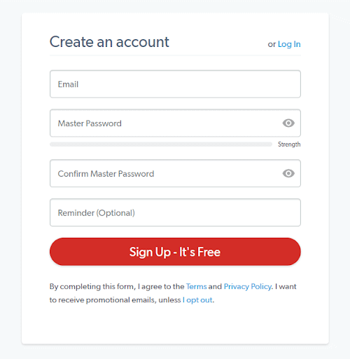The image size is (350, 359).
Task: View the Privacy Policy link
Action: point(248,287)
